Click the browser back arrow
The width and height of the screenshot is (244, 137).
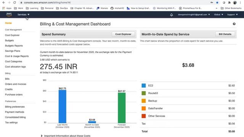pyautogui.click(x=3, y=3)
